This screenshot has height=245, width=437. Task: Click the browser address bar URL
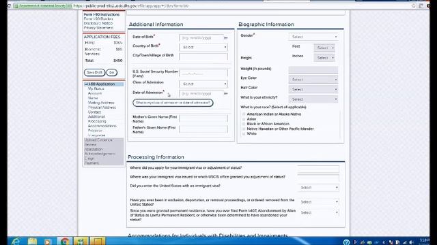coord(131,5)
